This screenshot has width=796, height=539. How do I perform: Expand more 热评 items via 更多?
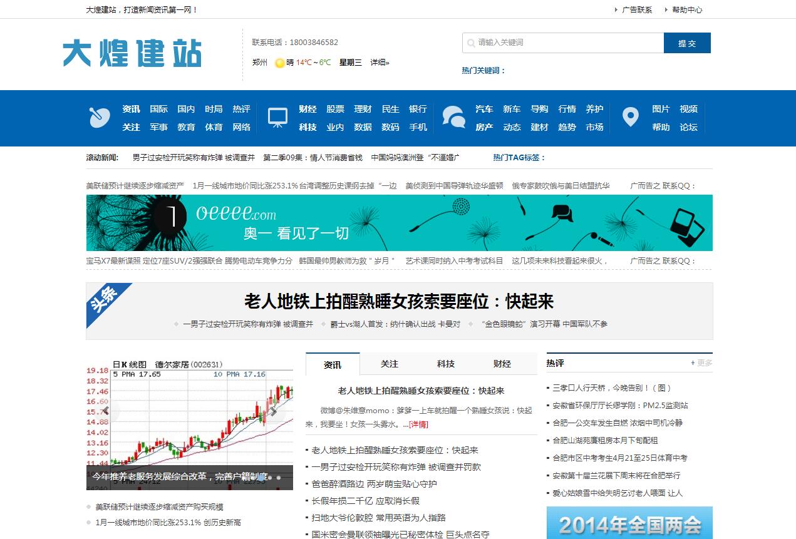[701, 363]
